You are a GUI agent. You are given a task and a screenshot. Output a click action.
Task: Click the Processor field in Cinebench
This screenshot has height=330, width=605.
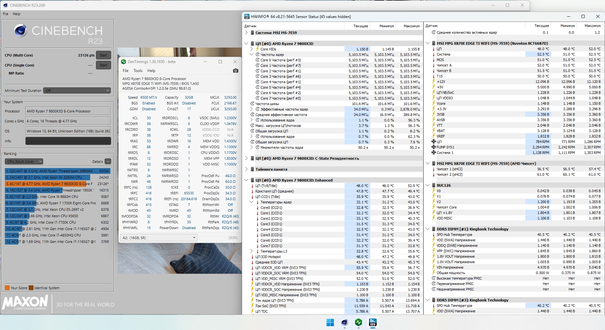68,111
